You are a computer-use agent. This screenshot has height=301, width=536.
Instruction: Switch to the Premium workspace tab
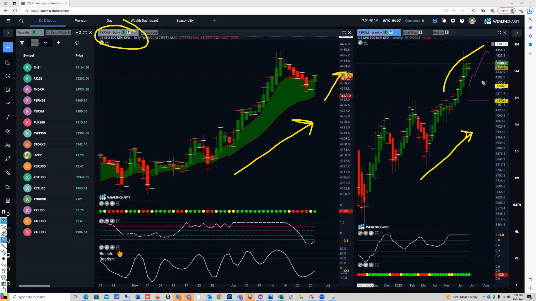(81, 21)
